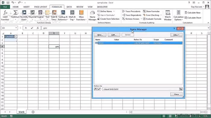Click the Save icon in quick access toolbar
The image size is (211, 118).
tap(8, 2)
